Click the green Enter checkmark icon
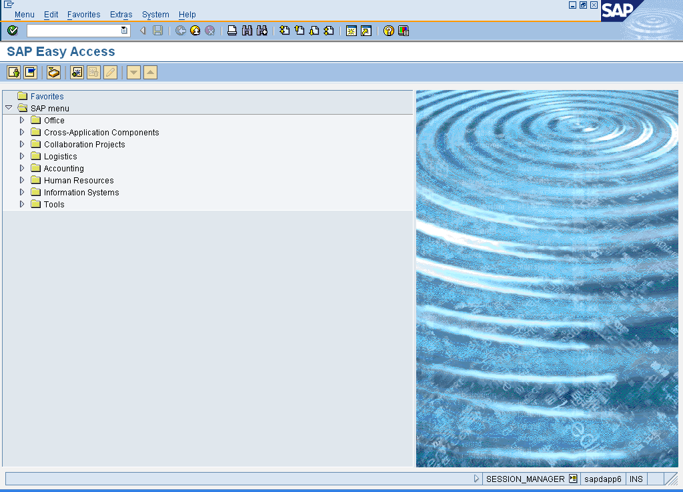The image size is (683, 492). pos(13,31)
